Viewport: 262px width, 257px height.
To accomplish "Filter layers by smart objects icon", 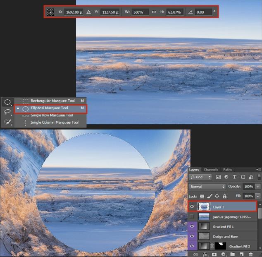I will 251,177.
